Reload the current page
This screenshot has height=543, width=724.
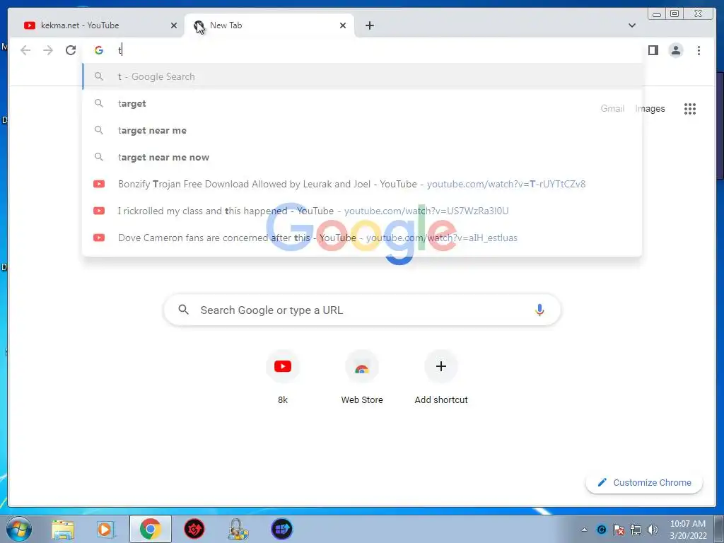click(70, 50)
